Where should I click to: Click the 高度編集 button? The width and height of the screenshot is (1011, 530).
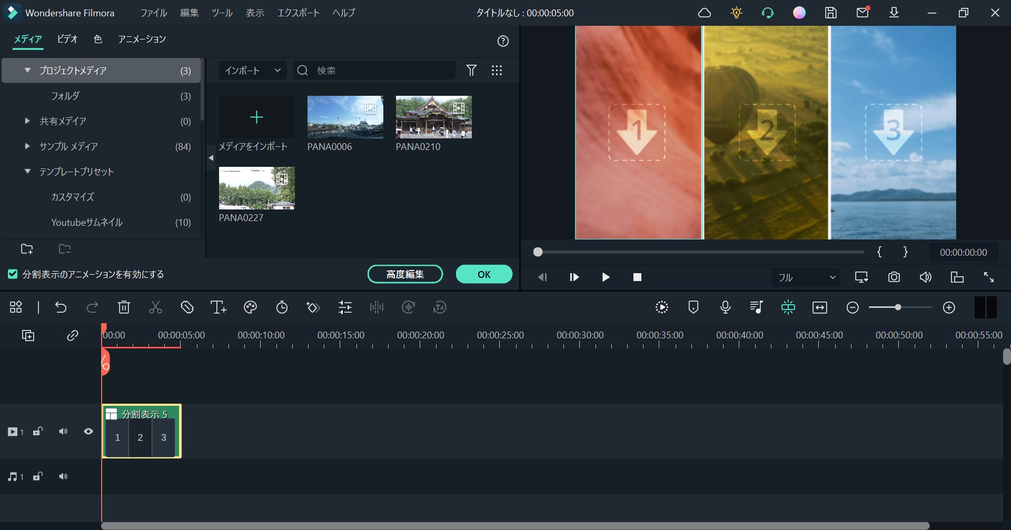point(405,274)
